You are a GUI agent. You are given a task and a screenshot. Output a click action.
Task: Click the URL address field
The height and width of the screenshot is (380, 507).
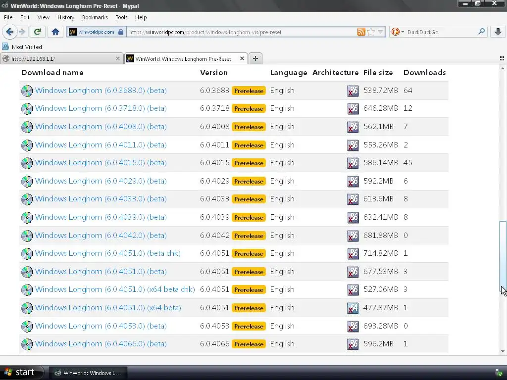coord(241,32)
